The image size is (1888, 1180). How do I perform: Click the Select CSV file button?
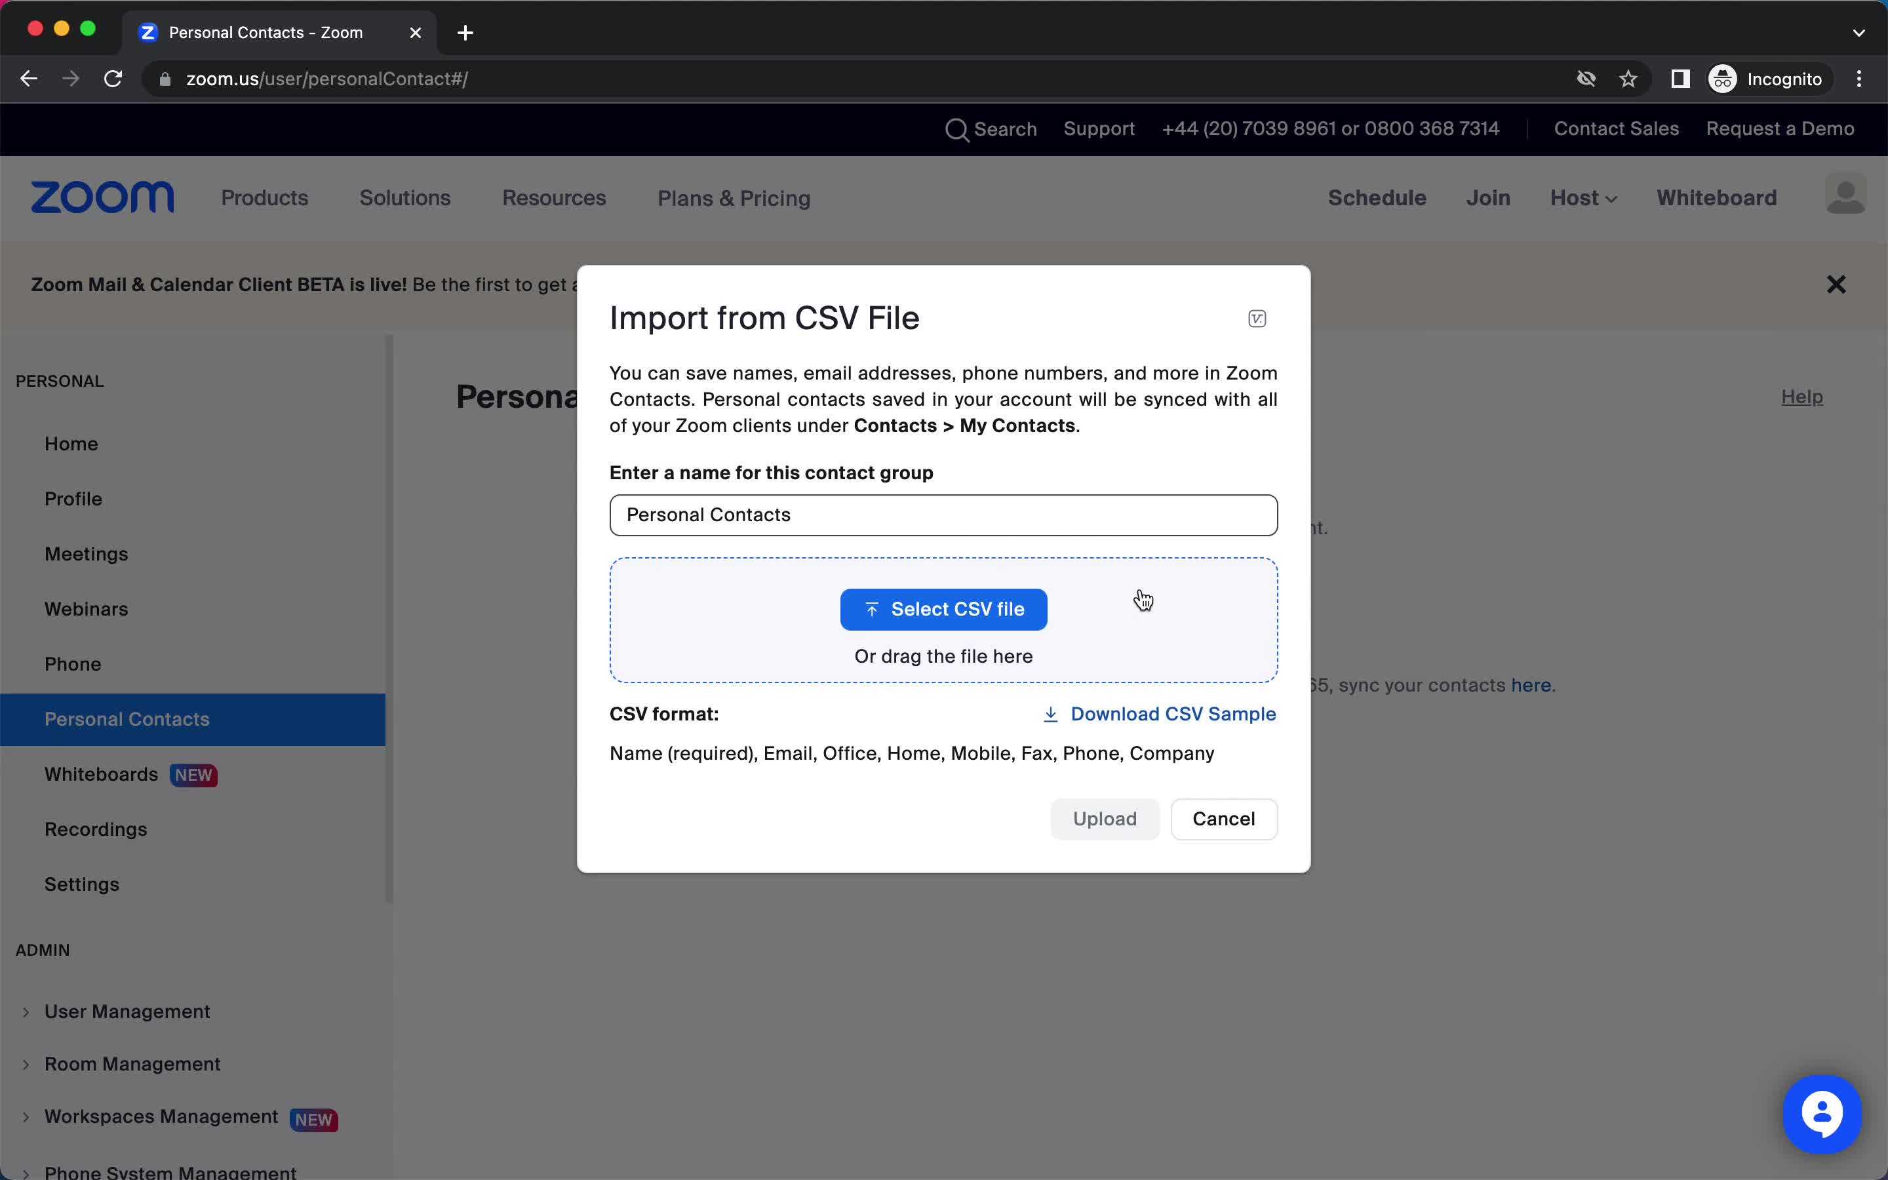(x=943, y=609)
